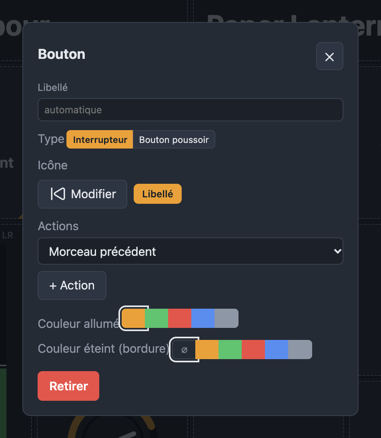Click the Modifier icon button

[x=82, y=194]
